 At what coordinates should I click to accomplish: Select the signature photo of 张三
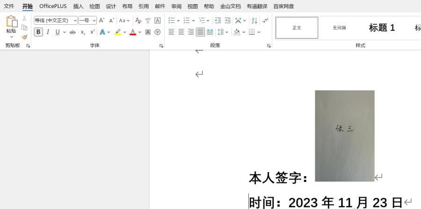point(344,136)
